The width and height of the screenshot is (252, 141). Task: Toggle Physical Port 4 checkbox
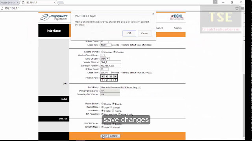[115, 76]
